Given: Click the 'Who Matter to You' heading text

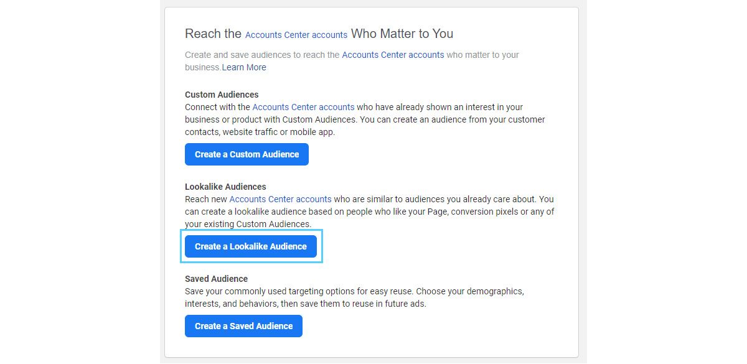Looking at the screenshot, I should (402, 34).
